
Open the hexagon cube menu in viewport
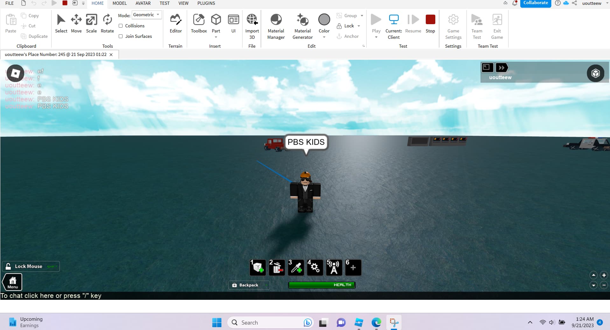(595, 73)
